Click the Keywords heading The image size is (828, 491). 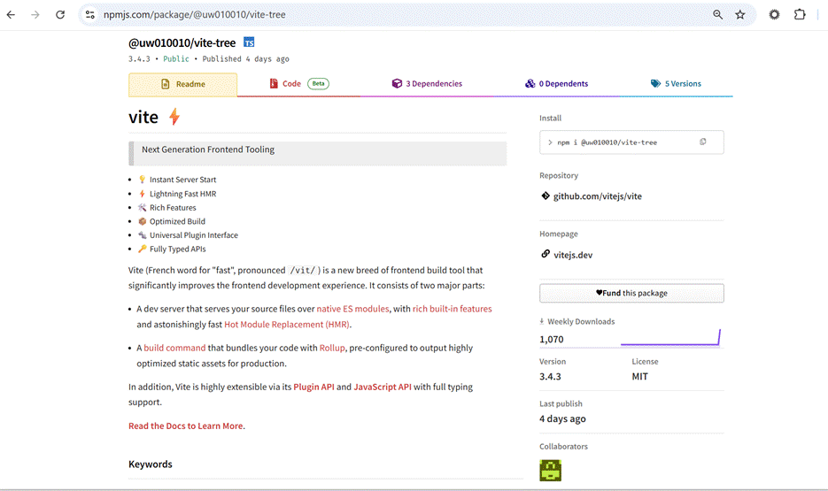coord(151,464)
